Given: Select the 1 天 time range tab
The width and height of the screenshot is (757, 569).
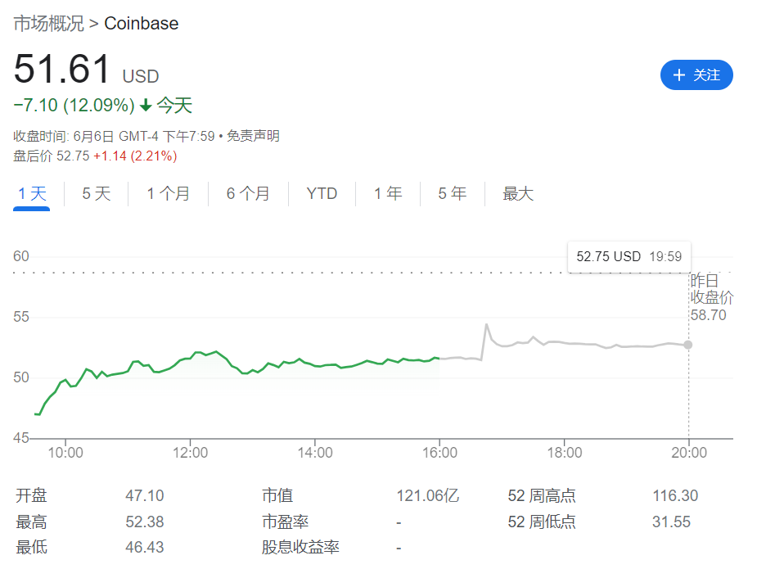Looking at the screenshot, I should [x=32, y=194].
